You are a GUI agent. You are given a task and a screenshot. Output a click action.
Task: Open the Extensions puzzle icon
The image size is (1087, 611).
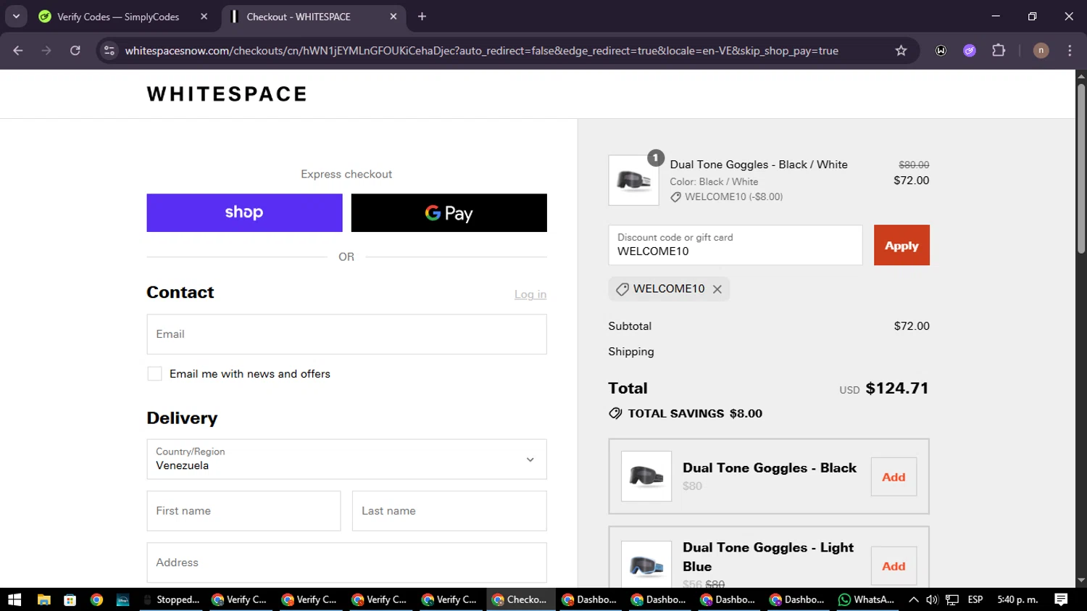tap(999, 51)
